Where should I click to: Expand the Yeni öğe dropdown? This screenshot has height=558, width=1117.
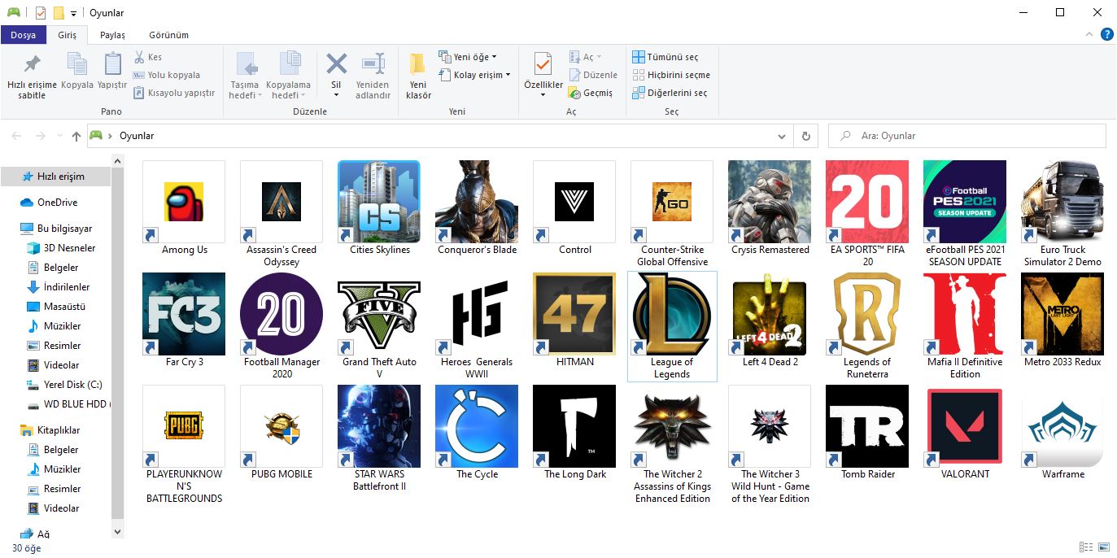click(x=468, y=57)
